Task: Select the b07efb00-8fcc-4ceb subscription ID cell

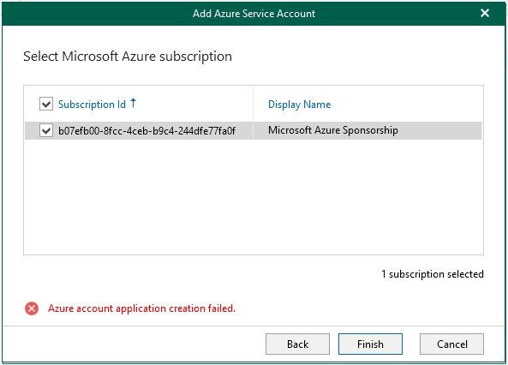Action: point(146,130)
